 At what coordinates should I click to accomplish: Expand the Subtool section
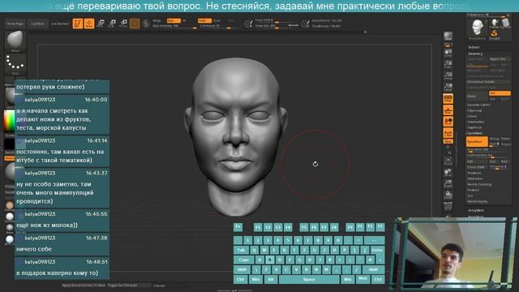(474, 47)
